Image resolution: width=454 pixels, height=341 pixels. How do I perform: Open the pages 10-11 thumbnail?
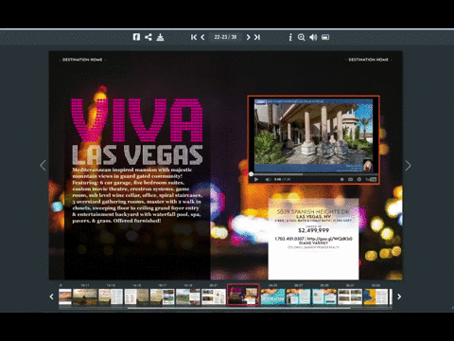[85, 296]
